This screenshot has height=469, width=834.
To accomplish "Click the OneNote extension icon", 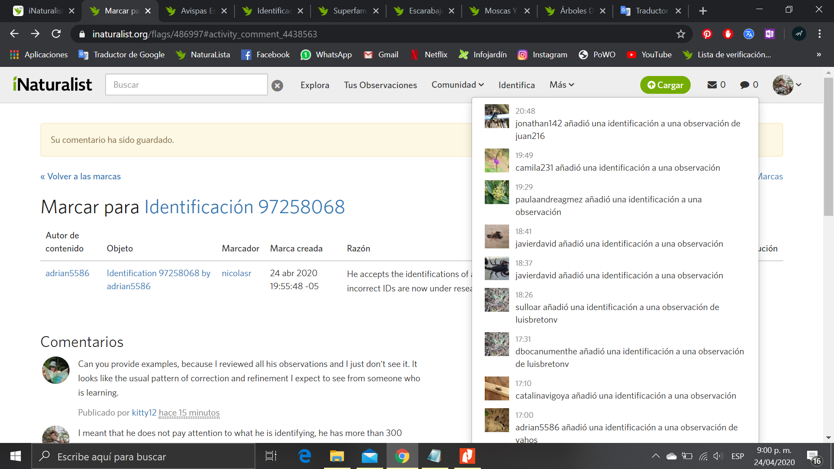I will point(769,34).
